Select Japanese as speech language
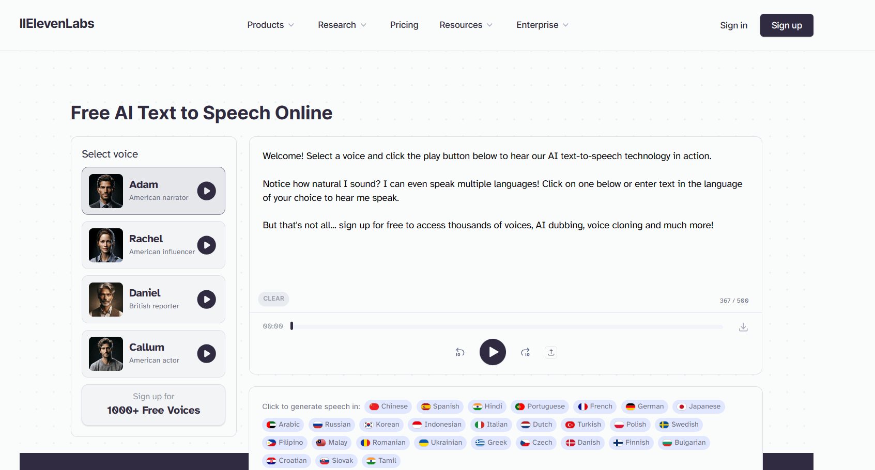 coord(698,406)
